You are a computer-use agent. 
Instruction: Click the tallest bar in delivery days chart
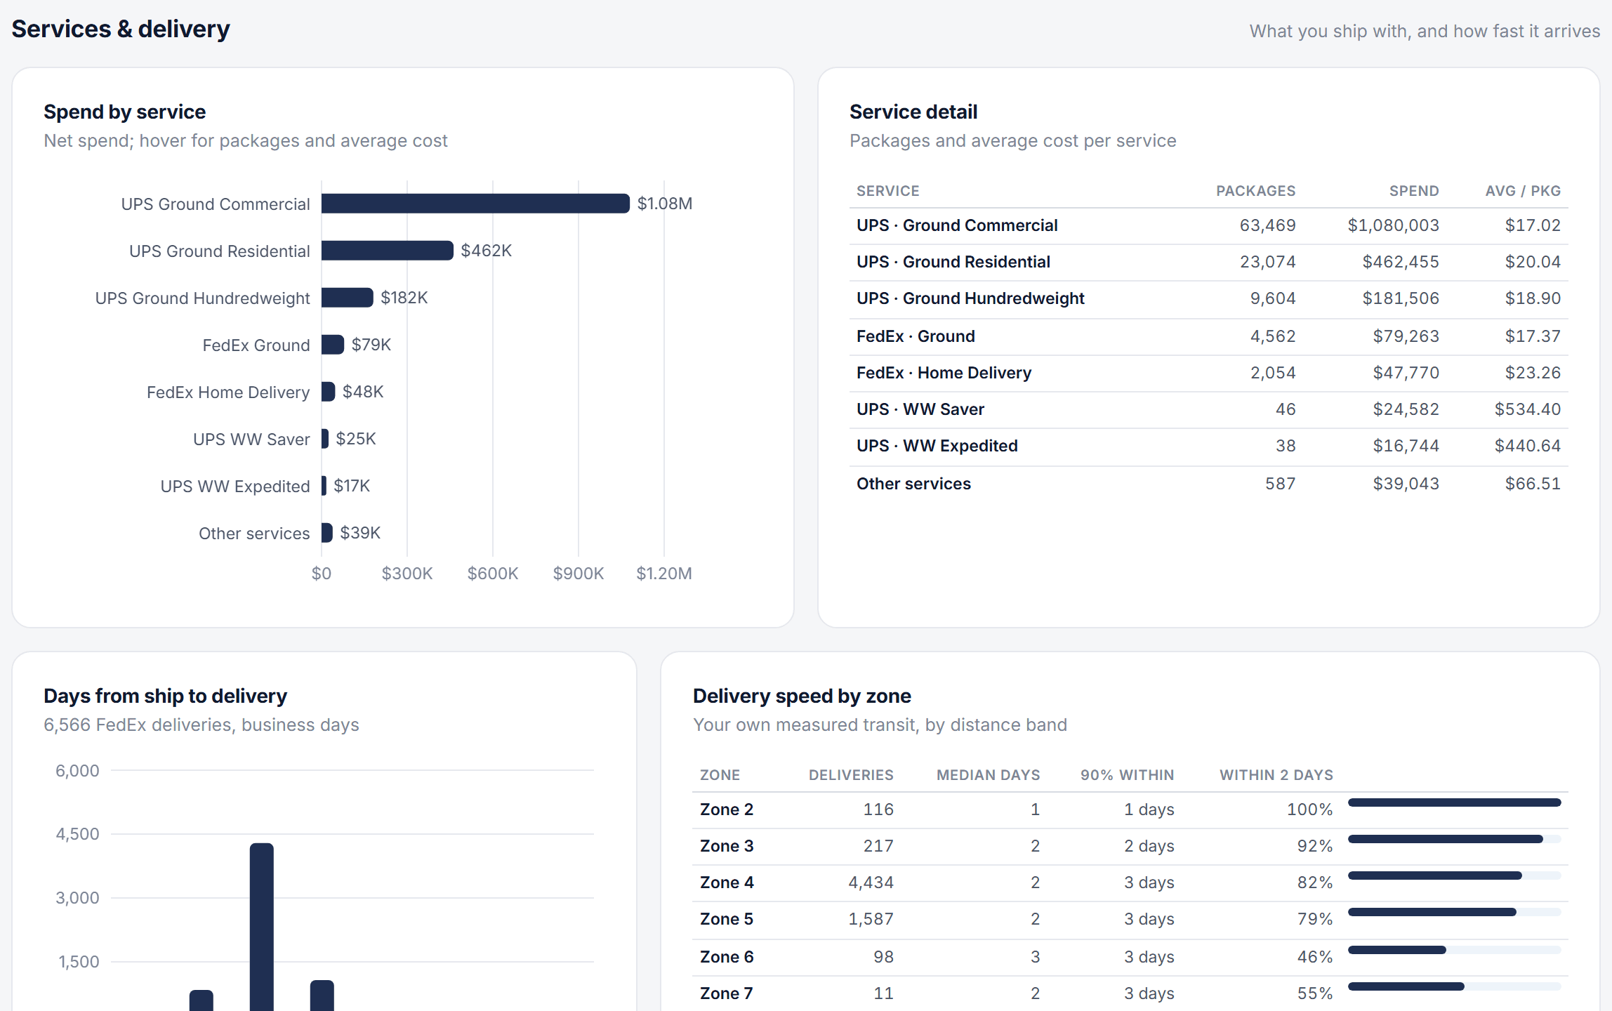click(x=261, y=927)
